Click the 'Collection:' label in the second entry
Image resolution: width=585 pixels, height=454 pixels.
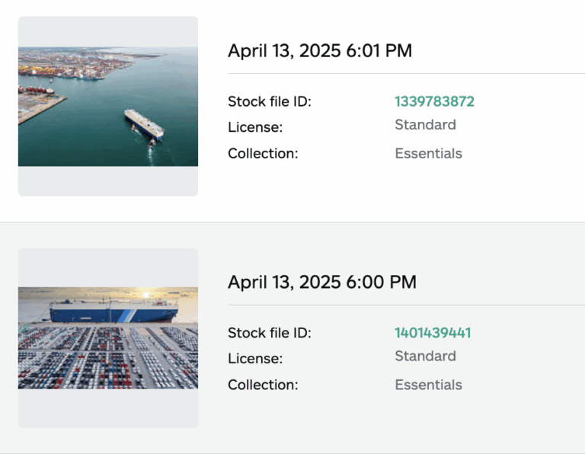(263, 385)
